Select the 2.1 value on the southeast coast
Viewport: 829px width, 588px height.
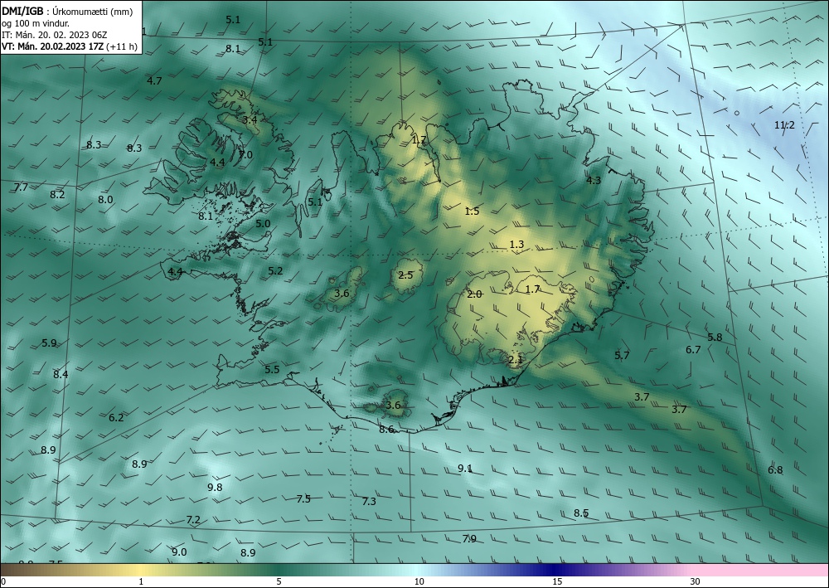click(x=516, y=360)
